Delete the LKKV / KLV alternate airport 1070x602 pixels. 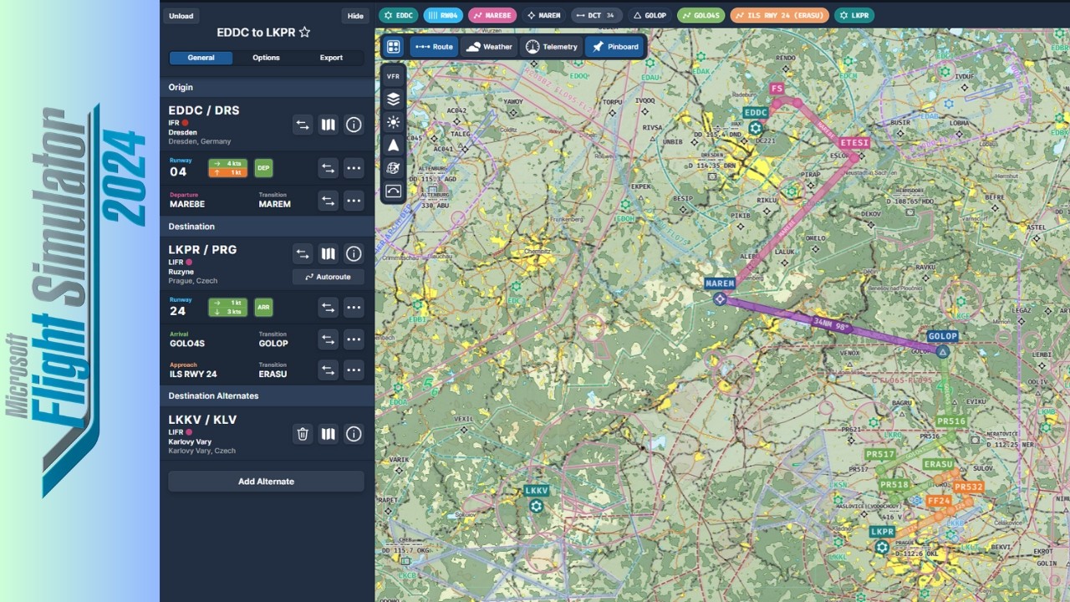pyautogui.click(x=303, y=434)
